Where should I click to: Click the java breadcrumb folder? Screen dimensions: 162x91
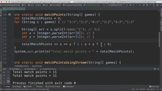point(38,5)
